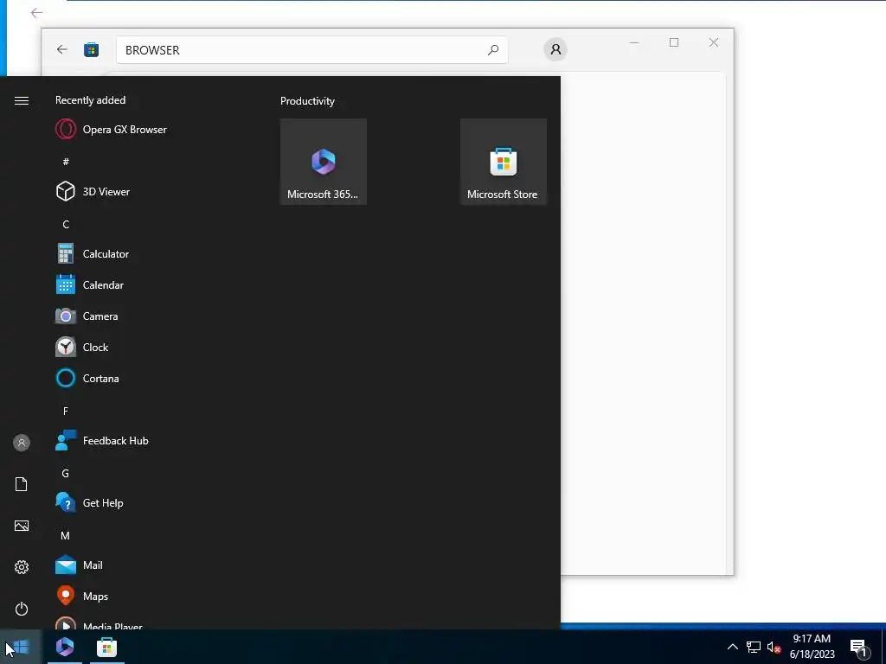Open Documents from Start sidebar
The height and width of the screenshot is (664, 886).
tap(22, 484)
